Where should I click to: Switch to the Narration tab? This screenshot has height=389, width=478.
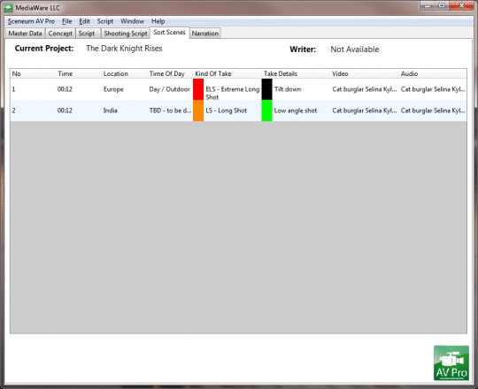tap(205, 34)
